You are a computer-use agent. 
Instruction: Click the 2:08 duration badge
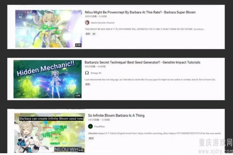(78, 96)
